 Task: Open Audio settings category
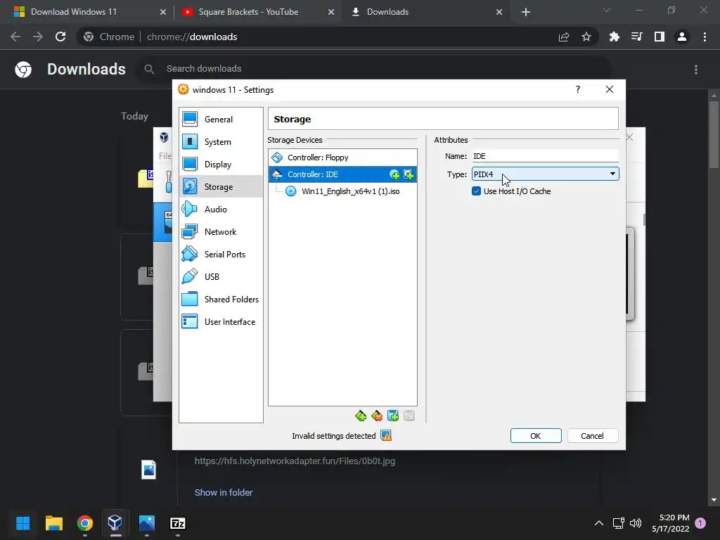220,210
